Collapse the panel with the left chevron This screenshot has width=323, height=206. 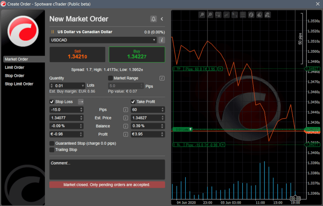pos(162,19)
